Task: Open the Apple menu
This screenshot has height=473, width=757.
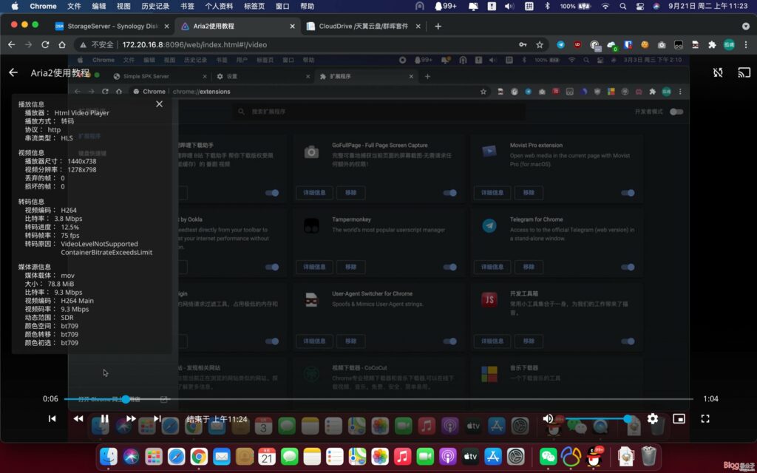Action: click(15, 6)
